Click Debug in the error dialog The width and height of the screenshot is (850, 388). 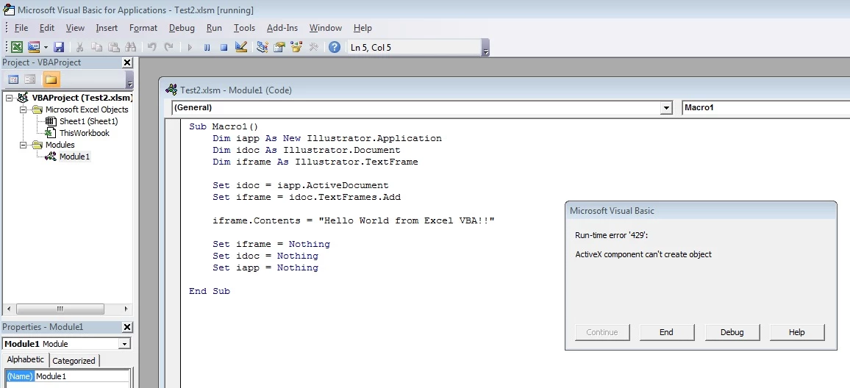coord(732,332)
